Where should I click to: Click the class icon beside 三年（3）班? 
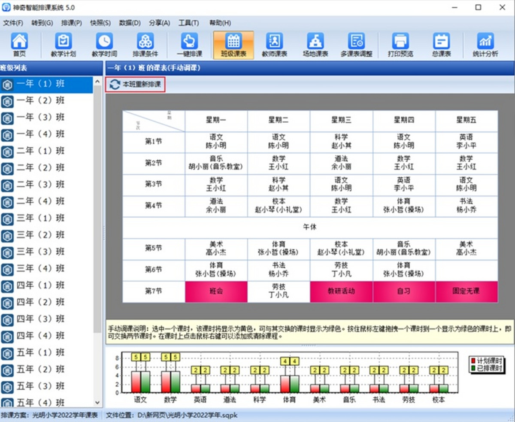(x=7, y=253)
